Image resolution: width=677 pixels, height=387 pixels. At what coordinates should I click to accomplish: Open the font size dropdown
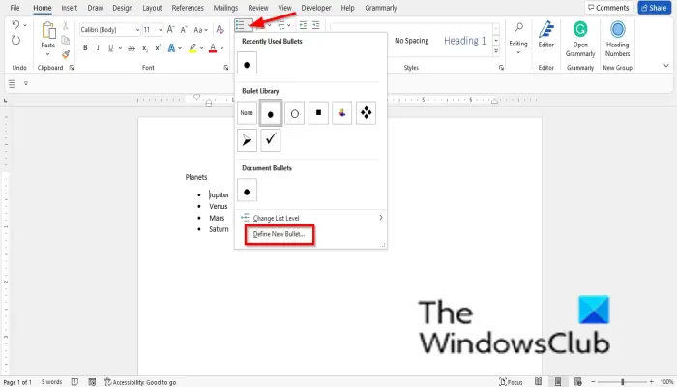point(161,30)
